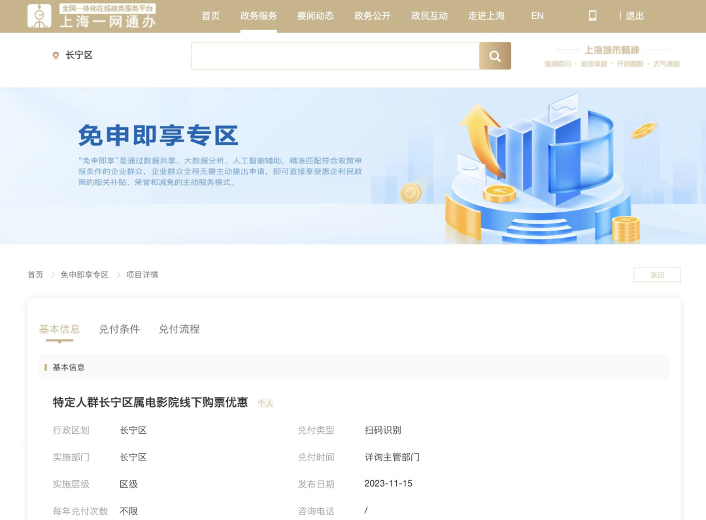Select the 基本信息 tab

pyautogui.click(x=58, y=329)
